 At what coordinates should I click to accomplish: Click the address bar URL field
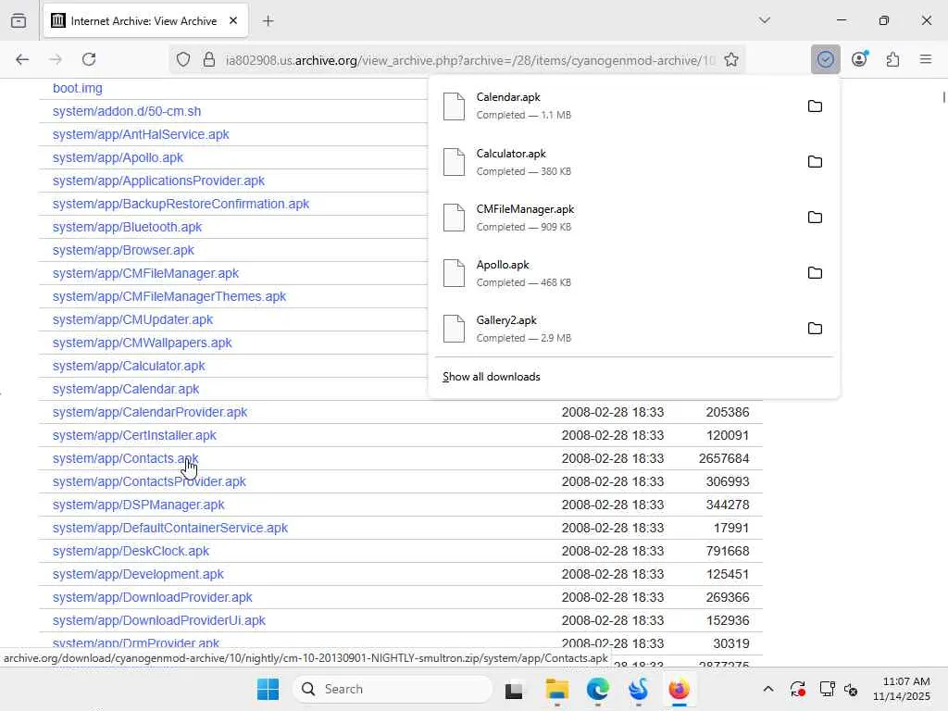pyautogui.click(x=469, y=60)
